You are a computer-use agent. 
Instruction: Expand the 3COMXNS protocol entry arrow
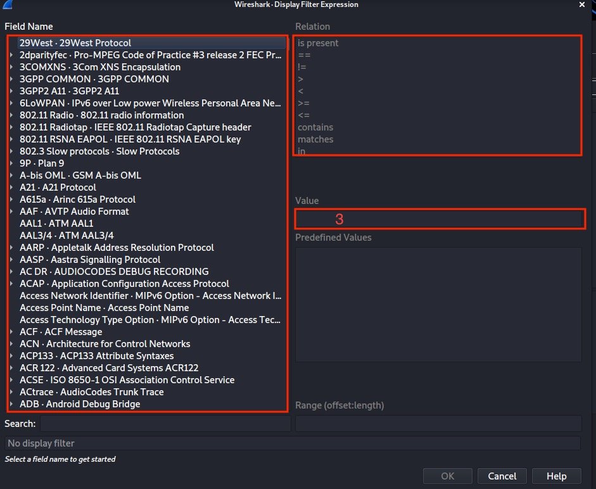click(11, 67)
